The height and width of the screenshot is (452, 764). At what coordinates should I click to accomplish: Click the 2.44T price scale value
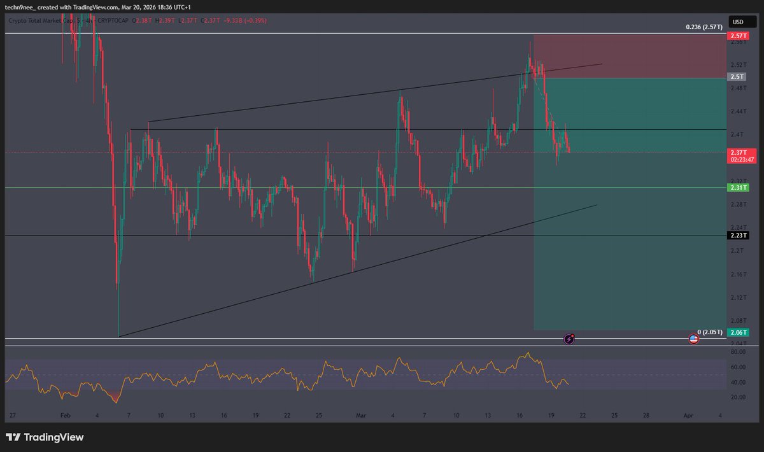738,111
